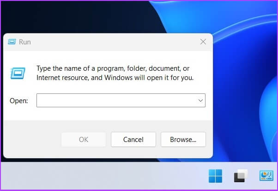This screenshot has height=191, width=278.
Task: Click the 'Run' title text
Action: pos(25,42)
